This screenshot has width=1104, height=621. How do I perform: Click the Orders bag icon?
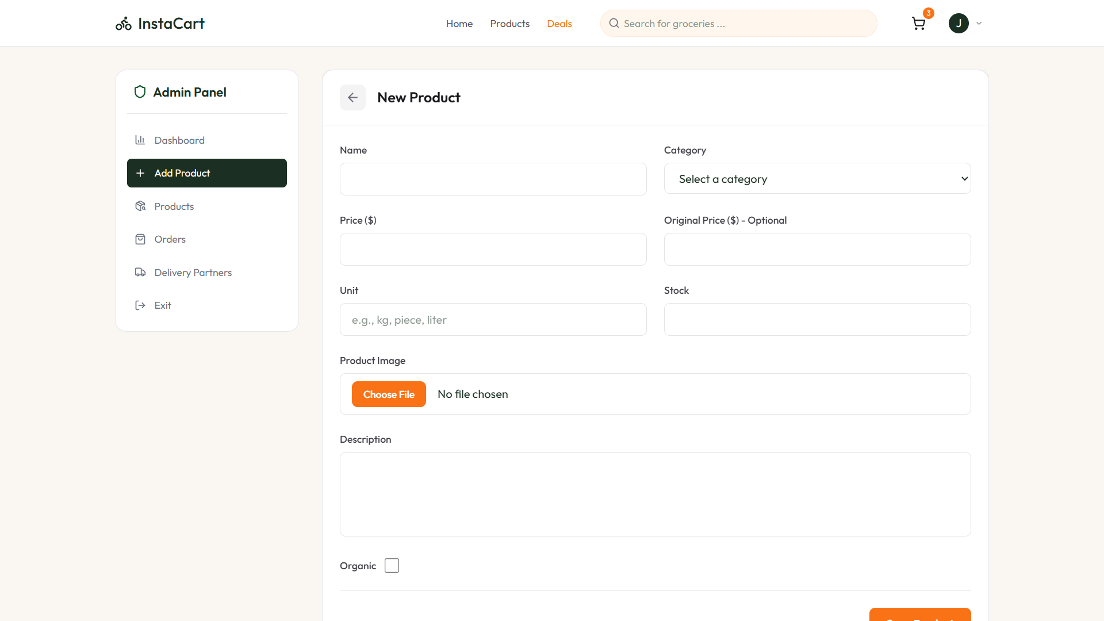click(x=140, y=239)
